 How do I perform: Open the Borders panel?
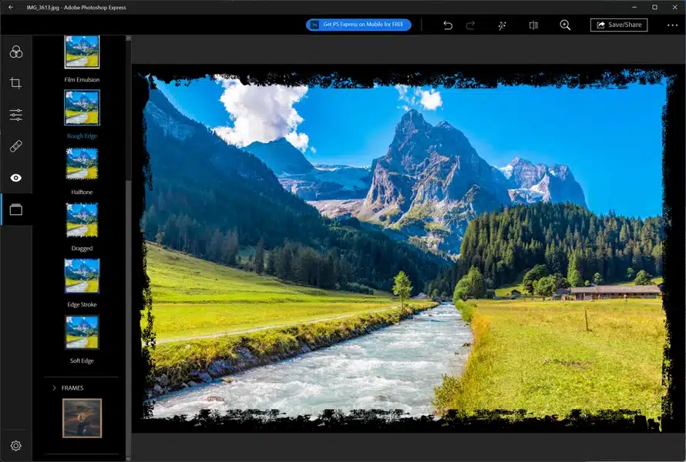(15, 209)
